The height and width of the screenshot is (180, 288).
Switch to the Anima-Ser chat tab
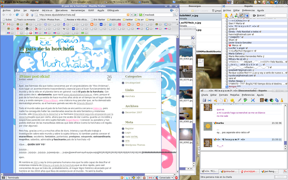click(x=229, y=171)
